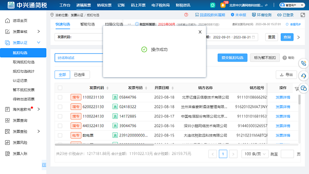Viewport: 309px width, 174px height.
Task: Select the 已选择 filter tab
Action: [x=79, y=75]
